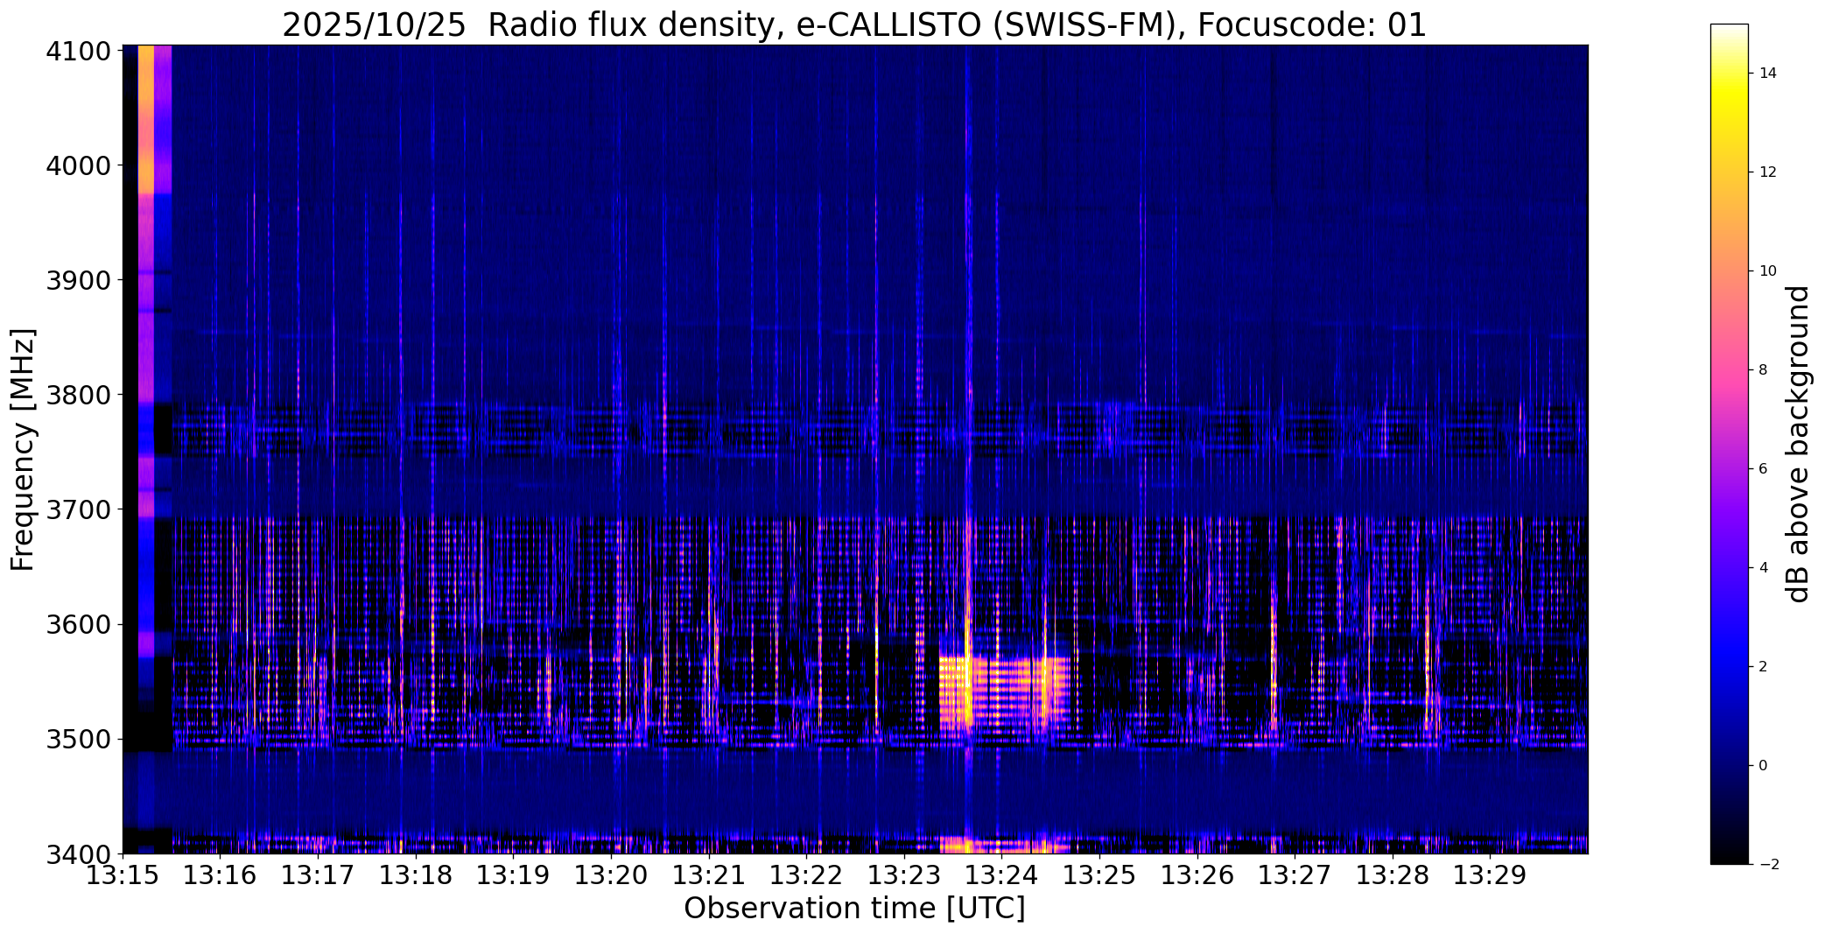Select the "Observation time [UTC]" x-axis label
The width and height of the screenshot is (1825, 934).
(854, 909)
